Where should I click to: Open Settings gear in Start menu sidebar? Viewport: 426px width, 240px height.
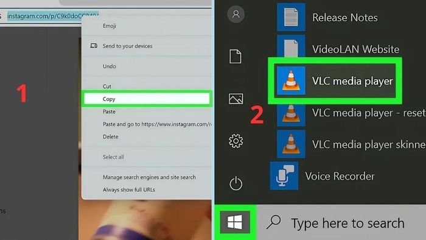[236, 141]
